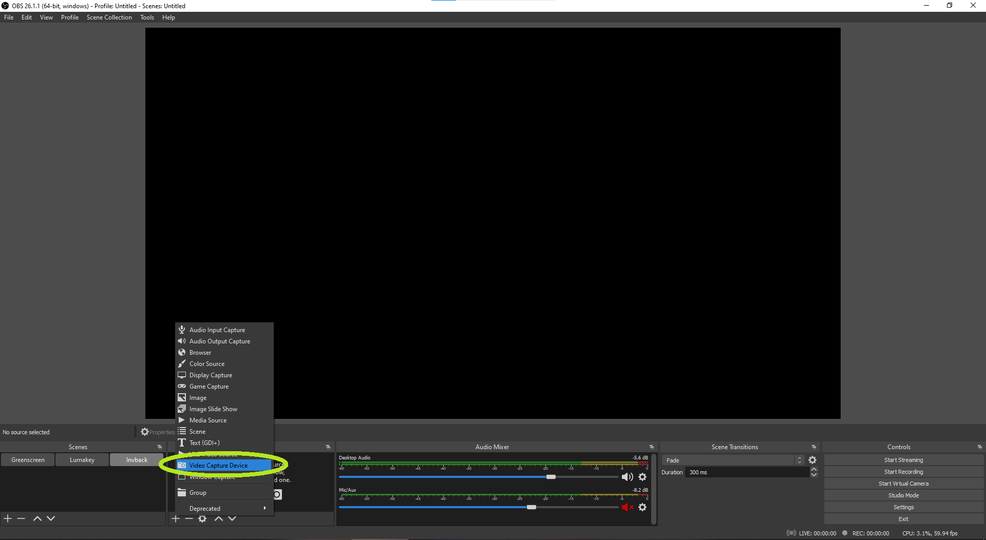Decrease transition Duration with down arrow
The image size is (986, 540).
(813, 475)
